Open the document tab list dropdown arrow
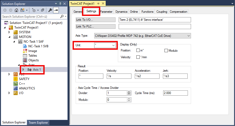 pyautogui.click(x=232, y=4)
